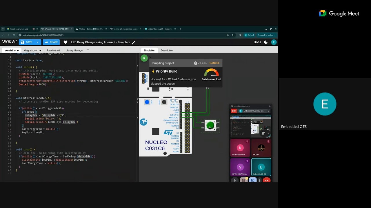371x208 pixels.
Task: Click the browser address bar URL
Action: [43, 35]
